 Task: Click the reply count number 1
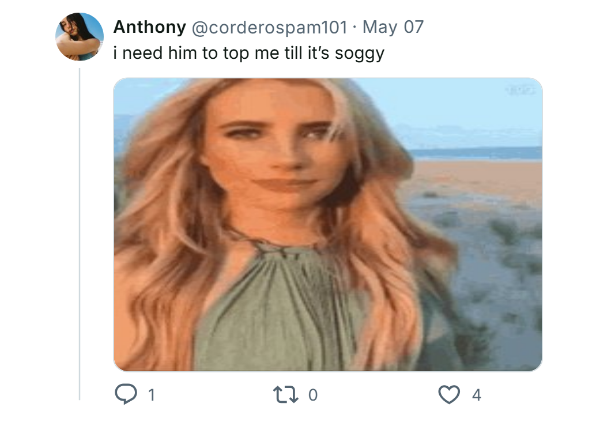click(151, 395)
